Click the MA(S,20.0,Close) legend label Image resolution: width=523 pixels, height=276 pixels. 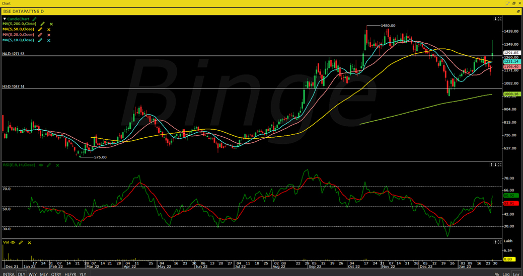click(x=19, y=35)
